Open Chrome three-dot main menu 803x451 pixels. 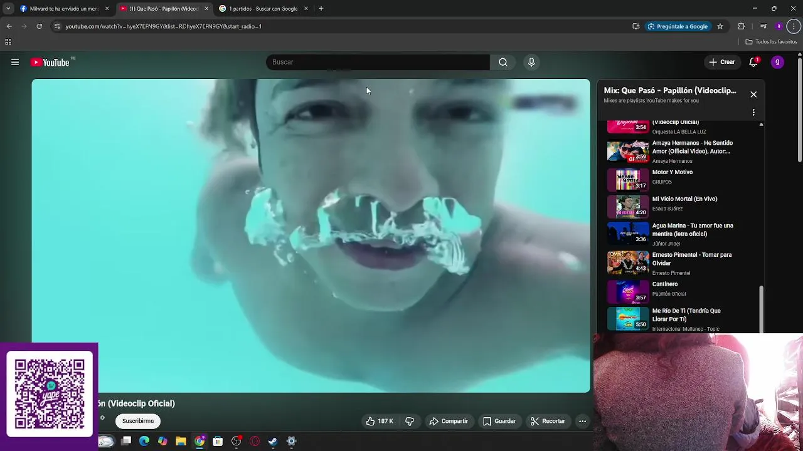coord(794,26)
